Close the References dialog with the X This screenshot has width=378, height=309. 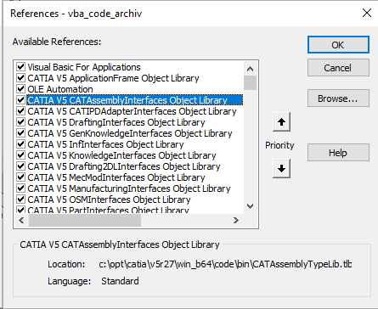[367, 13]
